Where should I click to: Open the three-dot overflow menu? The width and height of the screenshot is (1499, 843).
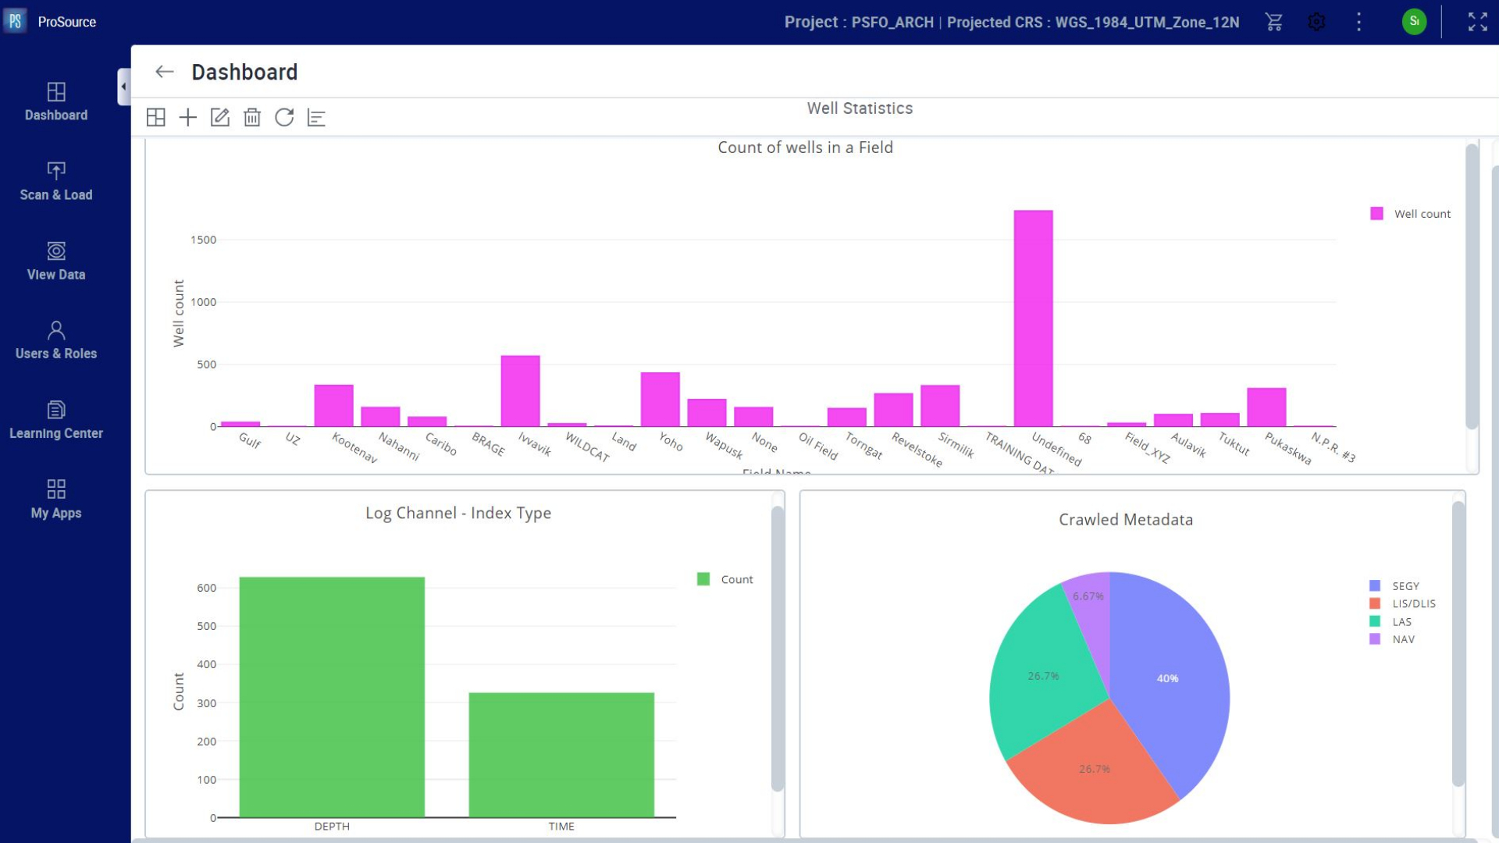coord(1358,22)
